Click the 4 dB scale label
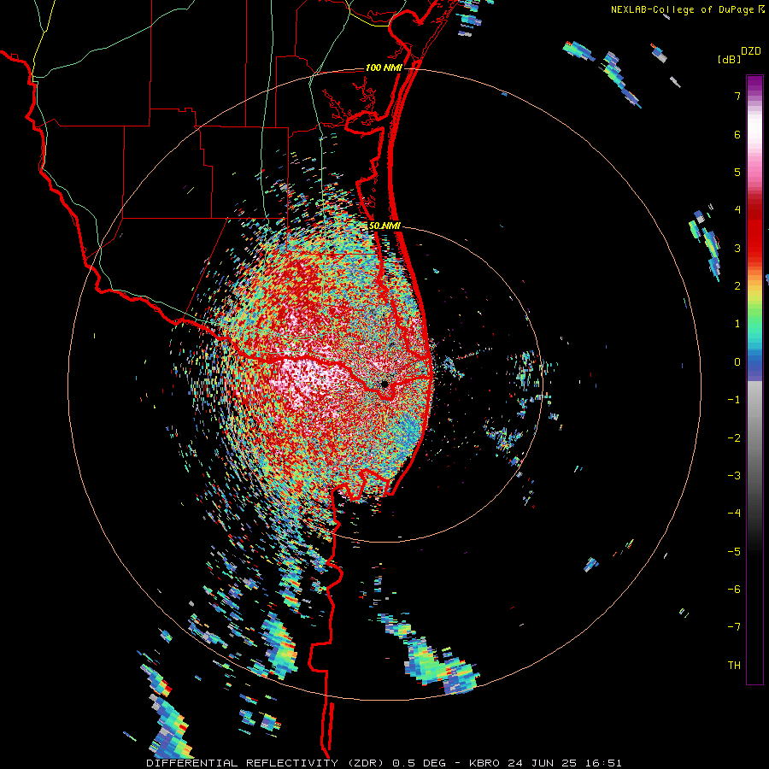The image size is (769, 769). click(737, 210)
